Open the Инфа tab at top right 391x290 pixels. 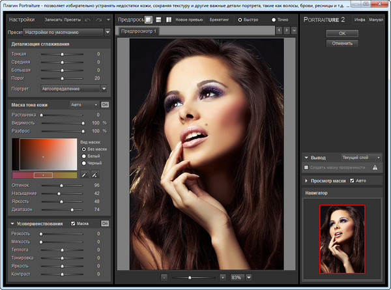click(x=359, y=20)
